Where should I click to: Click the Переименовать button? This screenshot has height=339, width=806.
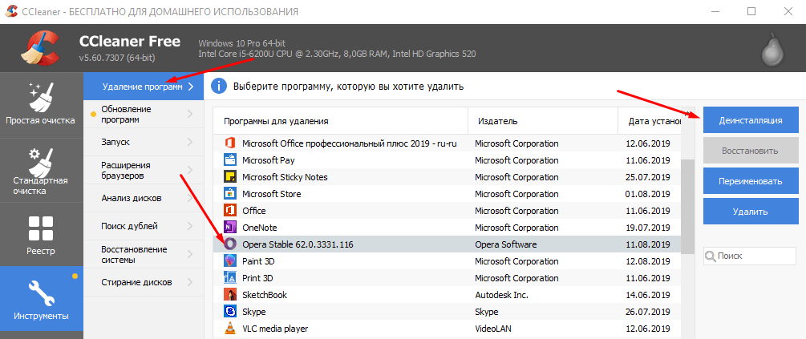[751, 181]
